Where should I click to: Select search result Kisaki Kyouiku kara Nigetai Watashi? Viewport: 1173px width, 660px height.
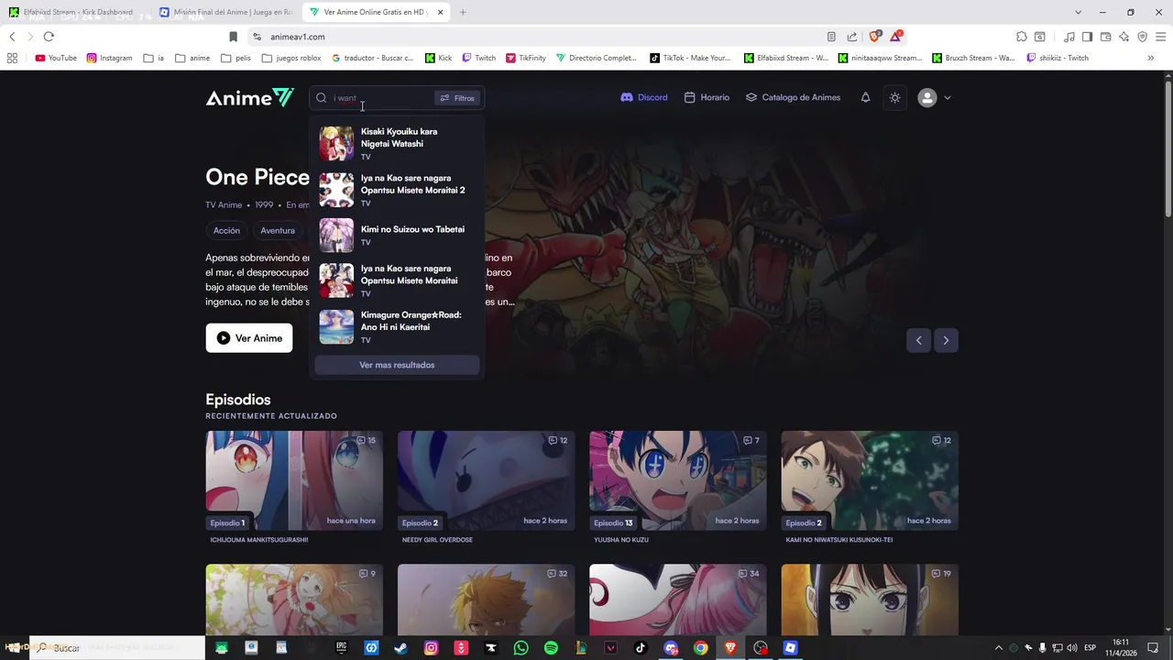point(397,143)
